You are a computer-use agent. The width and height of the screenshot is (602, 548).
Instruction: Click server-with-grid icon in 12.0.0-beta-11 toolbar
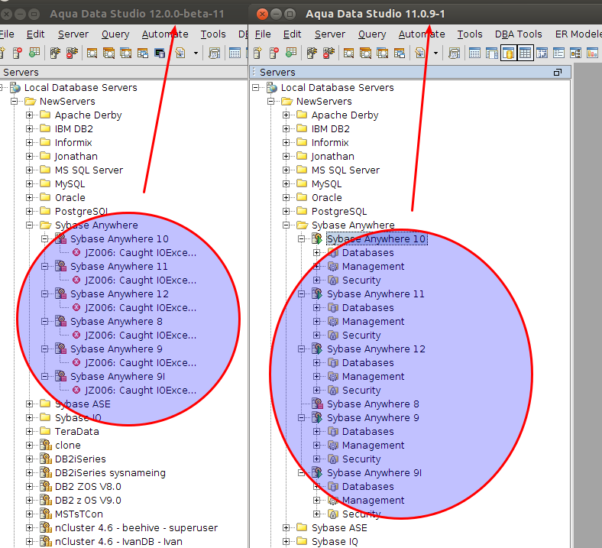(34, 52)
